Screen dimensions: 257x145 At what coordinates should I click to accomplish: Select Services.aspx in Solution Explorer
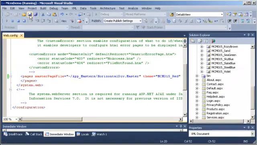[x=215, y=117]
